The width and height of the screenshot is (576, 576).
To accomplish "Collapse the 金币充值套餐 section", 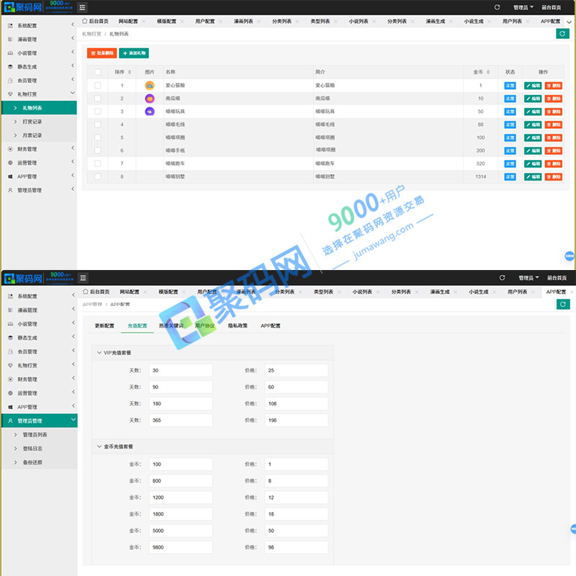I will click(99, 446).
